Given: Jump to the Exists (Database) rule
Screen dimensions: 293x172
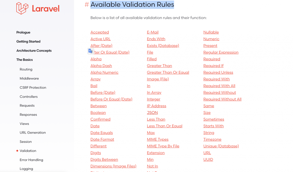Looking at the screenshot, I should tap(163, 46).
